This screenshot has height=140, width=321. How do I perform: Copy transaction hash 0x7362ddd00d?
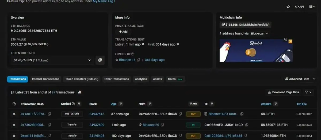[x=49, y=125]
